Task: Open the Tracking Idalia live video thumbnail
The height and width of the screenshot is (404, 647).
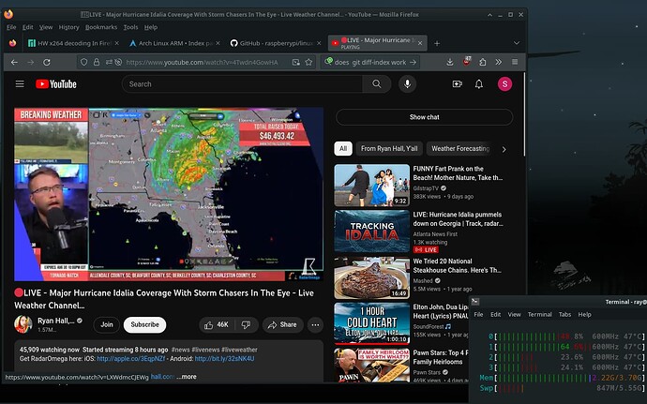Action: coord(371,231)
